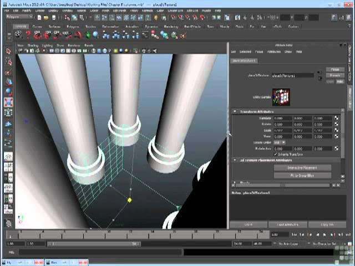The image size is (355, 266).
Task: Toggle the Translate attribute map button
Action: tap(336, 118)
